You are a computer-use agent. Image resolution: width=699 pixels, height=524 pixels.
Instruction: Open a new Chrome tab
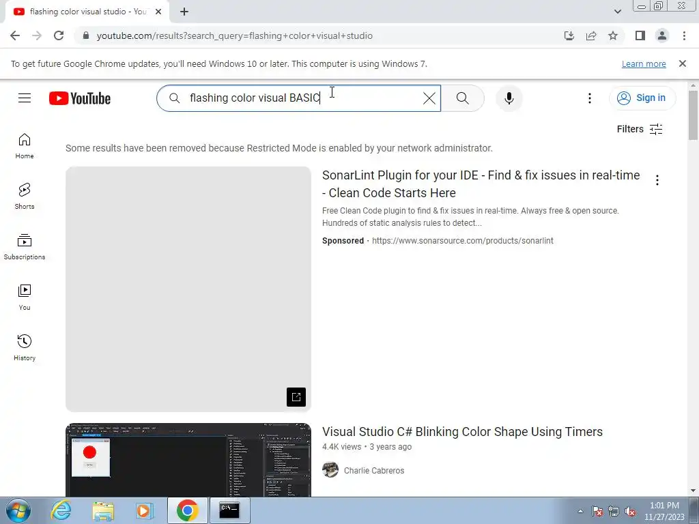[x=184, y=12]
